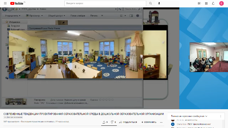Click the Показ слайдов toolbar item
The height and width of the screenshot is (128, 228).
coord(78,16)
